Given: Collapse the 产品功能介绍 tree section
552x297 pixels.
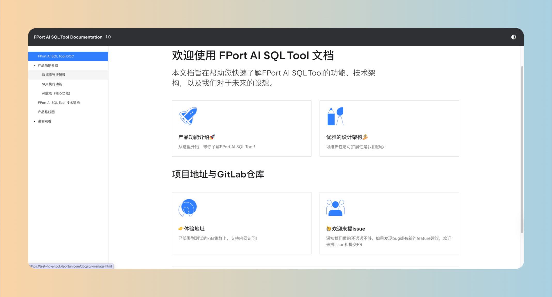Looking at the screenshot, I should tap(35, 66).
